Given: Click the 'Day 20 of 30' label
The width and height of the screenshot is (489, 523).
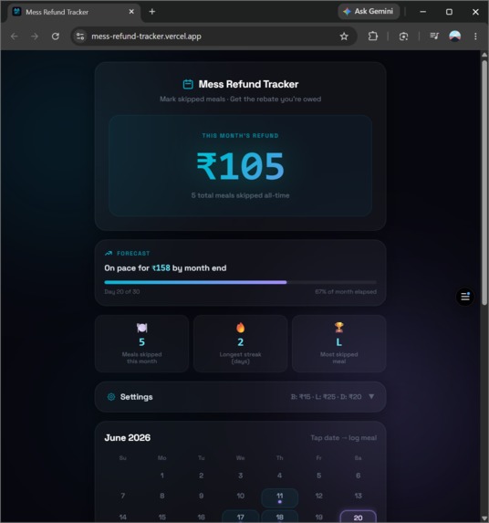Looking at the screenshot, I should point(122,291).
